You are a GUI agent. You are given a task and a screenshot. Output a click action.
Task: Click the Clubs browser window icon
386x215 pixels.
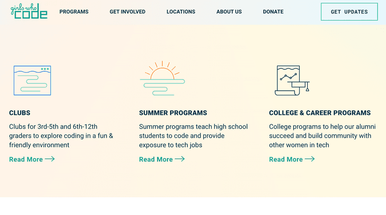(32, 81)
